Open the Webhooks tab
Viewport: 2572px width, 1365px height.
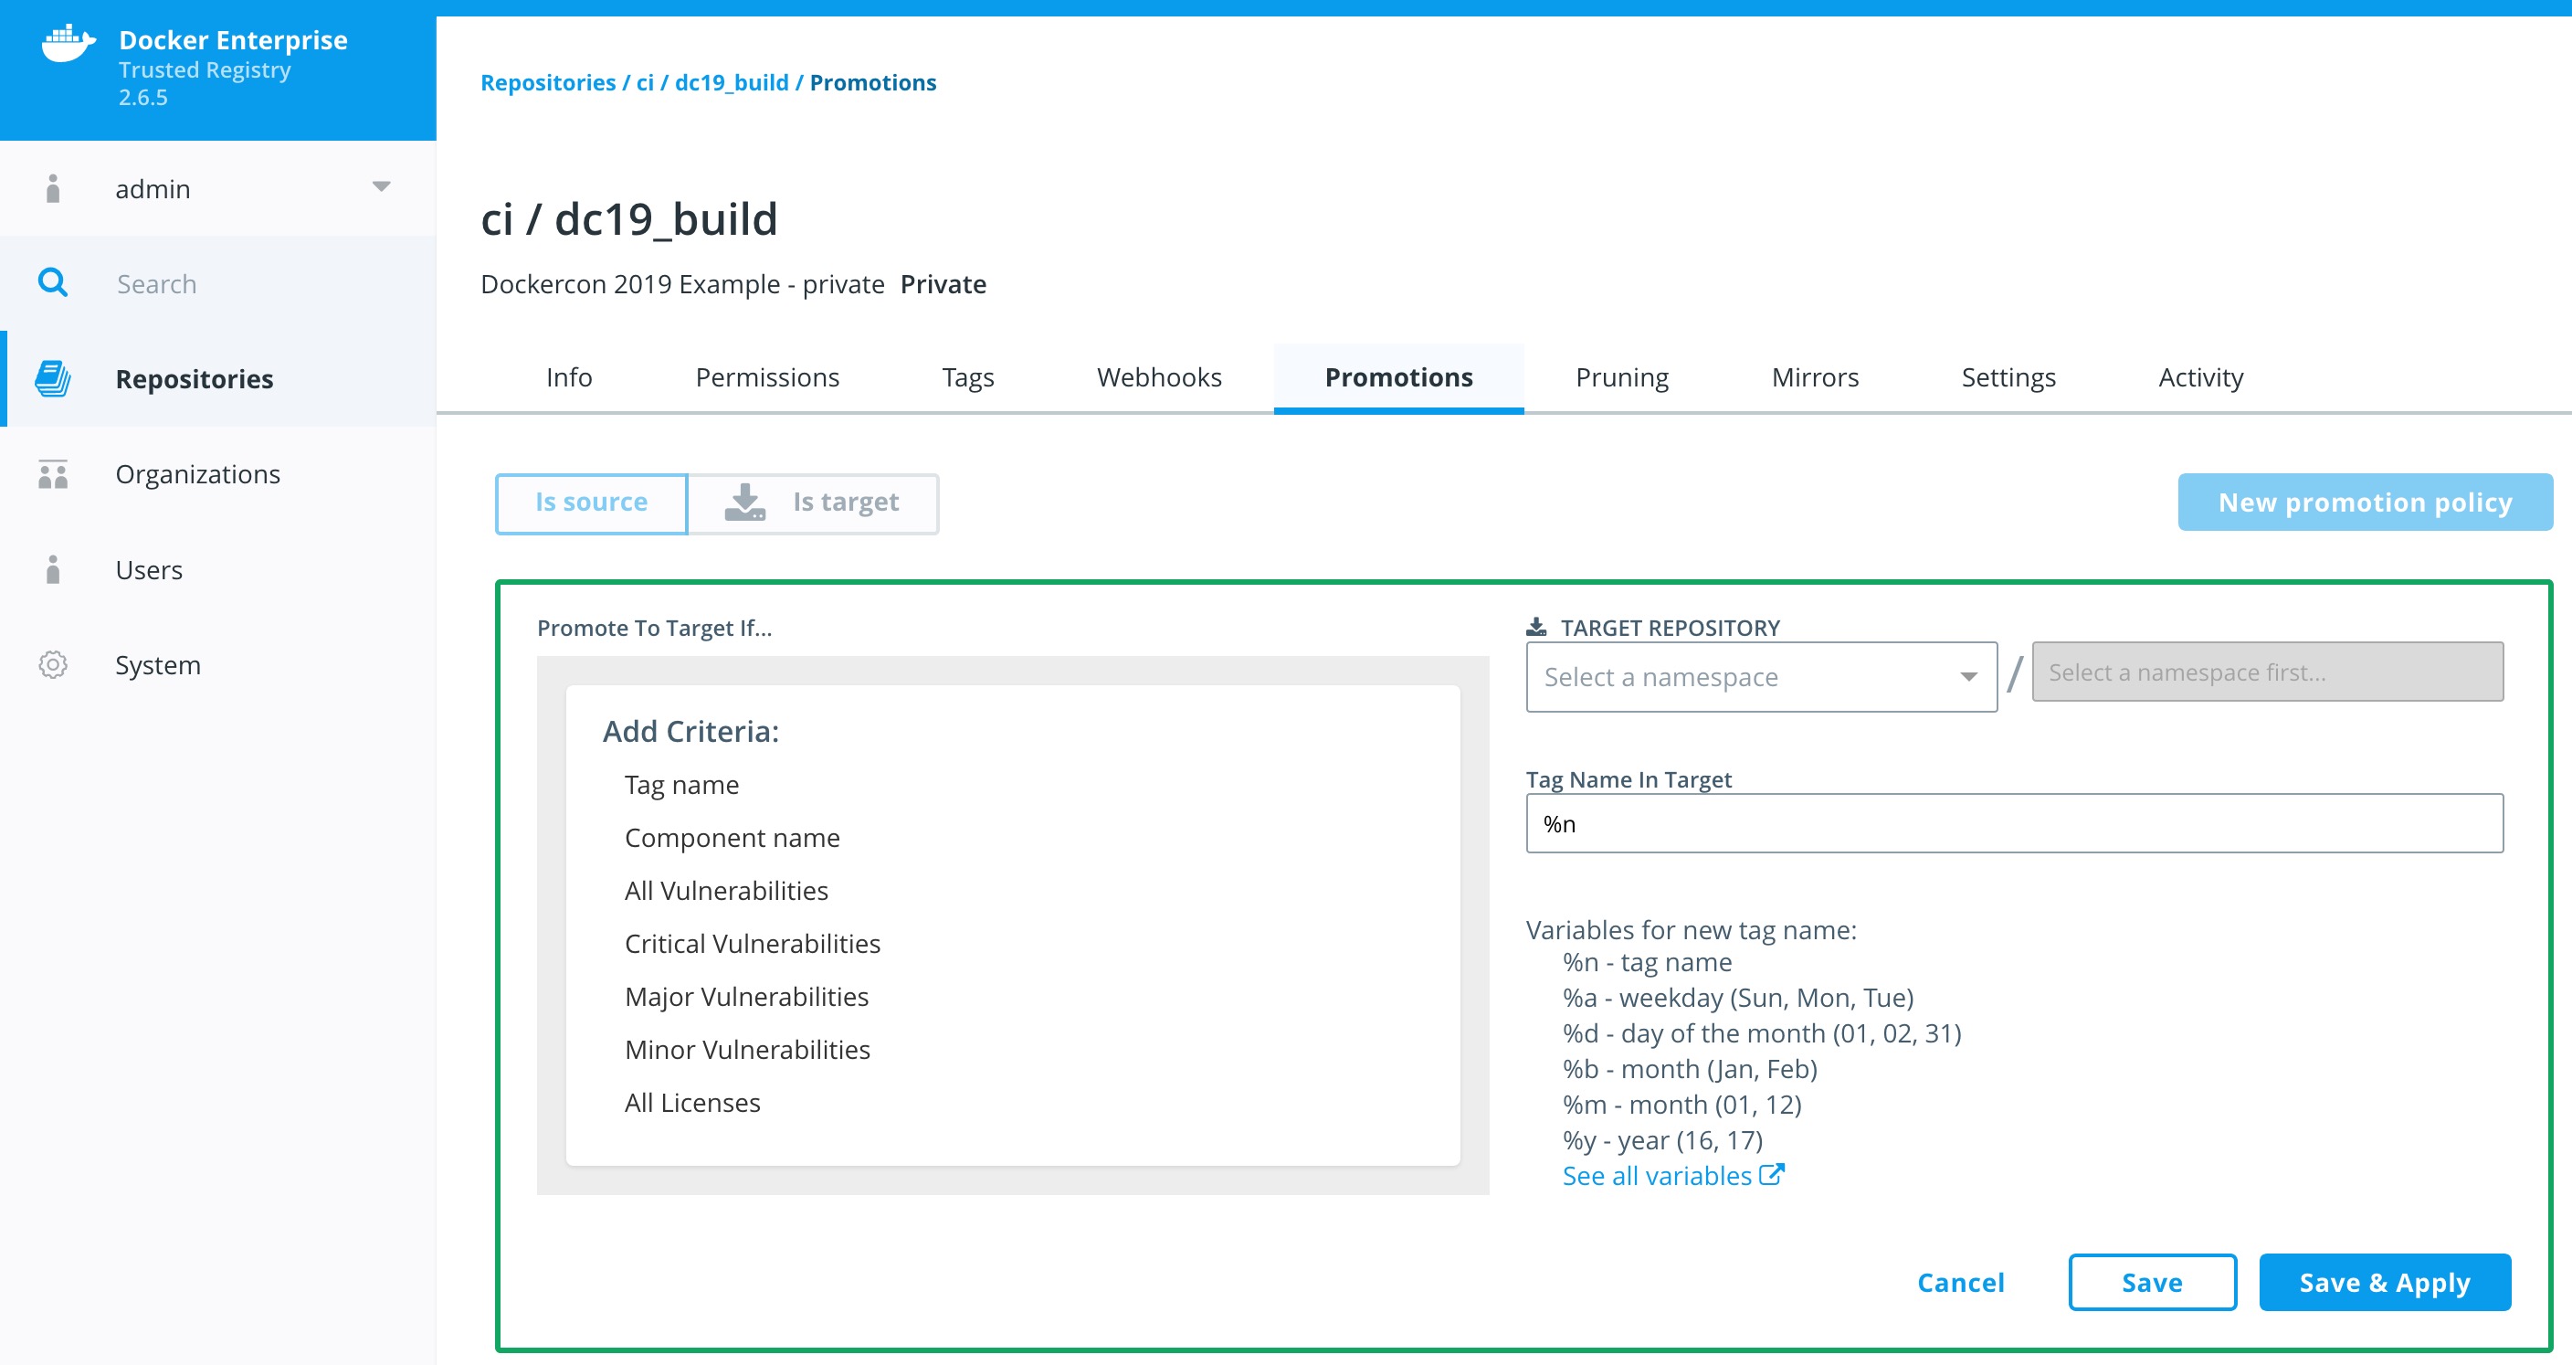click(1158, 377)
